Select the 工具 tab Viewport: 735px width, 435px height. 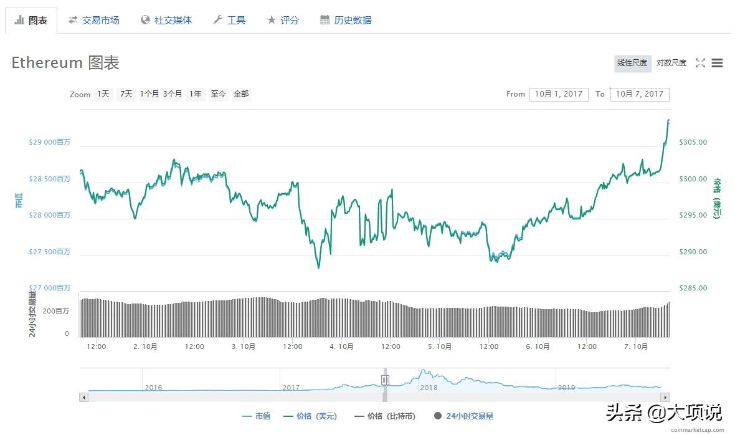[x=229, y=20]
